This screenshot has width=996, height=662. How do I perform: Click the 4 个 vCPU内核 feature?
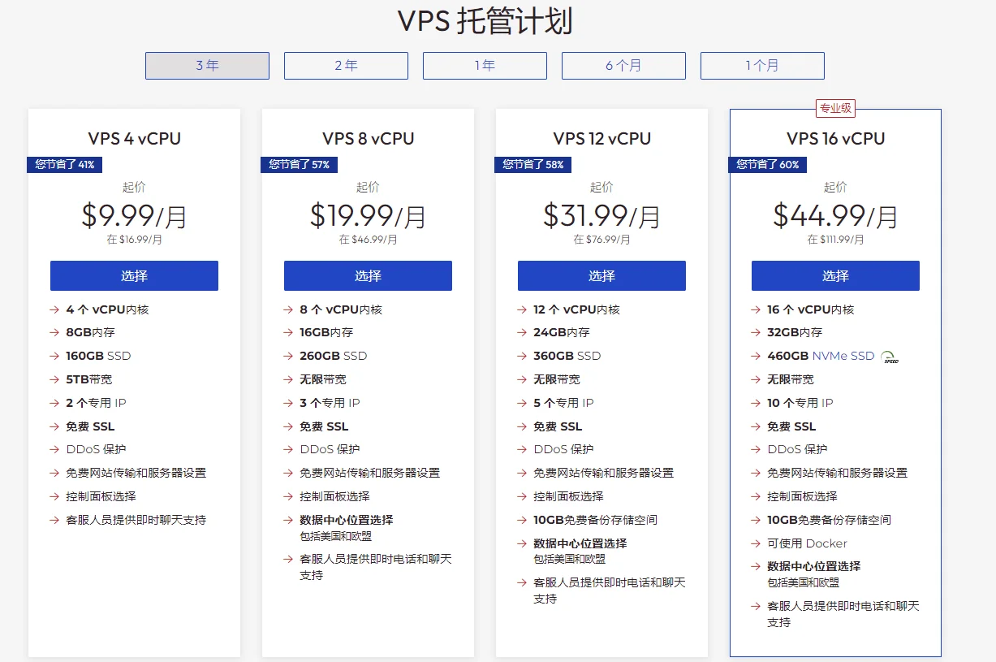click(x=107, y=309)
